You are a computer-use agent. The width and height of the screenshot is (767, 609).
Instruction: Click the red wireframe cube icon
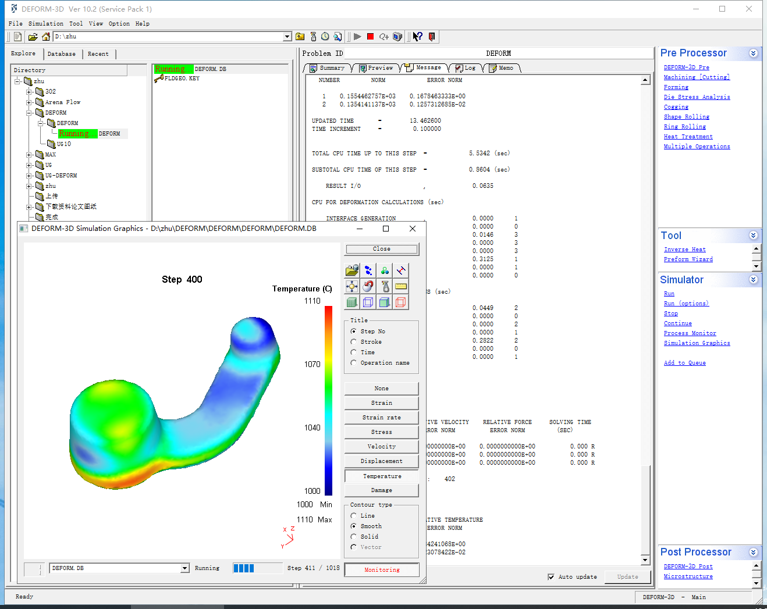[400, 302]
